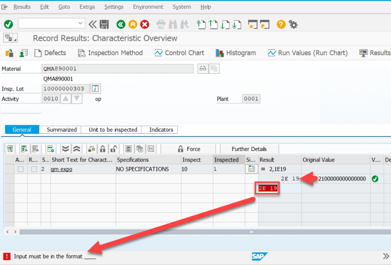Click the Generate shortcut icon
Screen dimensions: 391x265
click(265, 25)
